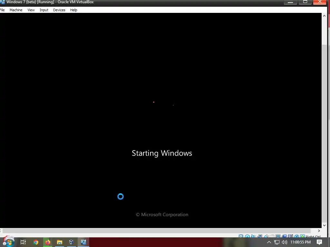Viewport: 330px width, 247px height.
Task: Click the recording status icon
Action: coord(284,236)
